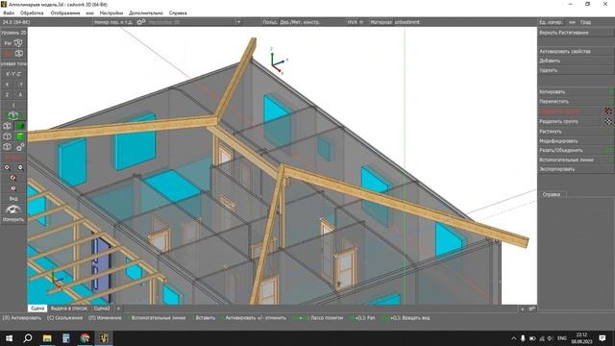Switch to the Сцена tab
Viewport: 615px width, 346px height.
point(37,309)
